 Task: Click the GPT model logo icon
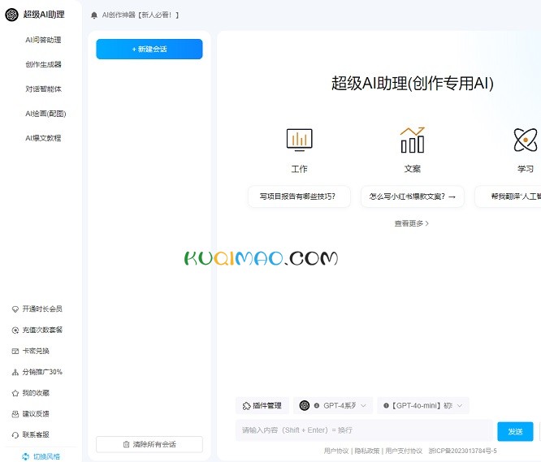[x=305, y=405]
